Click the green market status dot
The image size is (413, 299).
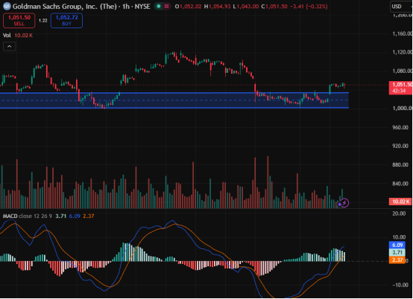pos(159,6)
